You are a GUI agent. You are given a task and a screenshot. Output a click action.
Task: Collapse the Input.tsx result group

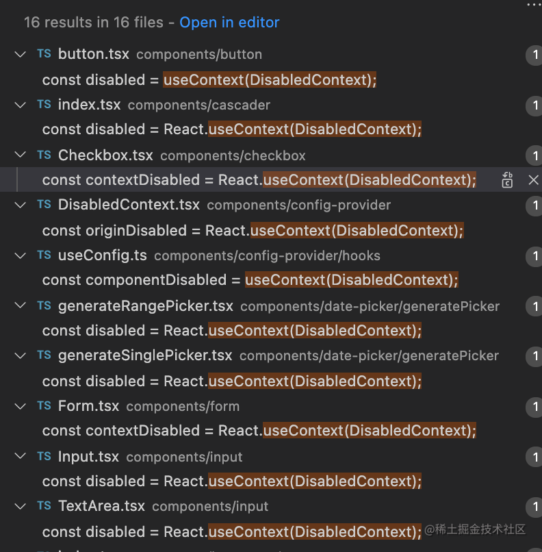[x=20, y=456]
